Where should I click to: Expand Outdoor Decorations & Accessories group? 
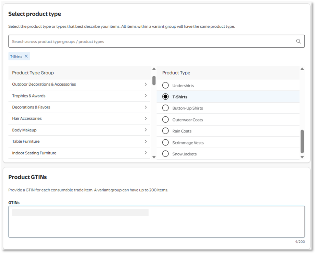coord(145,84)
